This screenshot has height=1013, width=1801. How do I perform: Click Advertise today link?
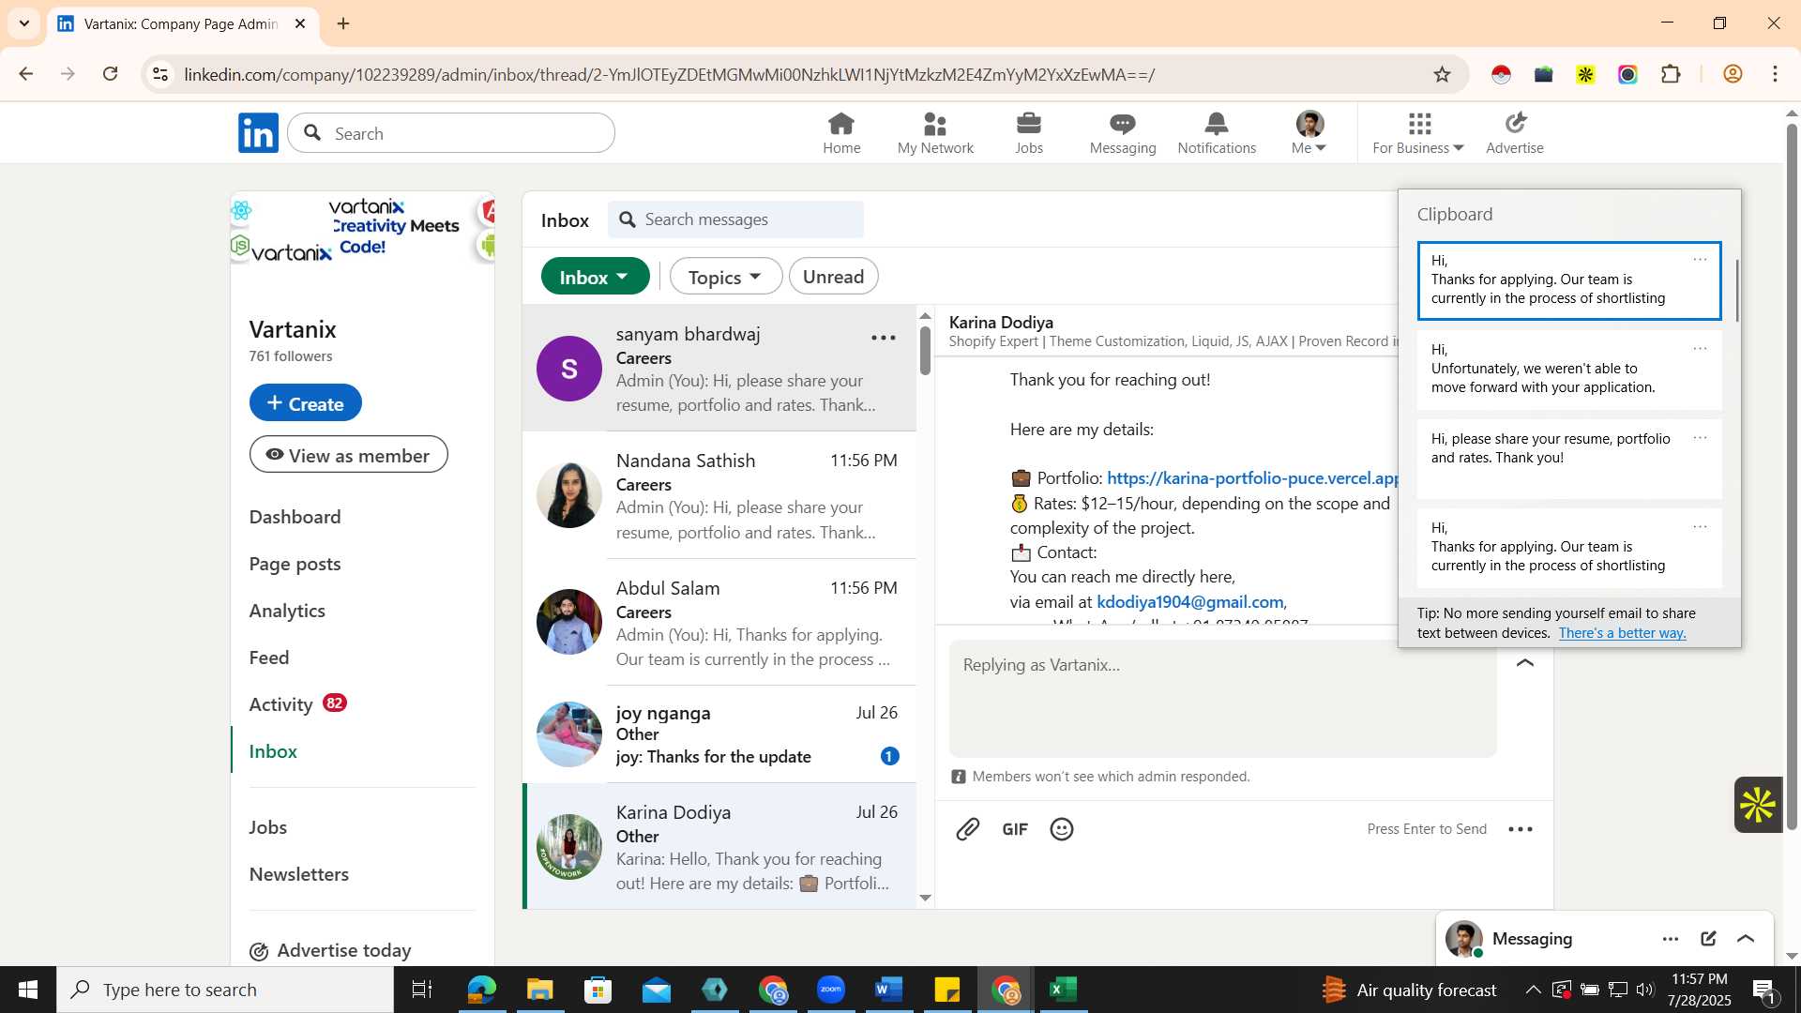[344, 951]
